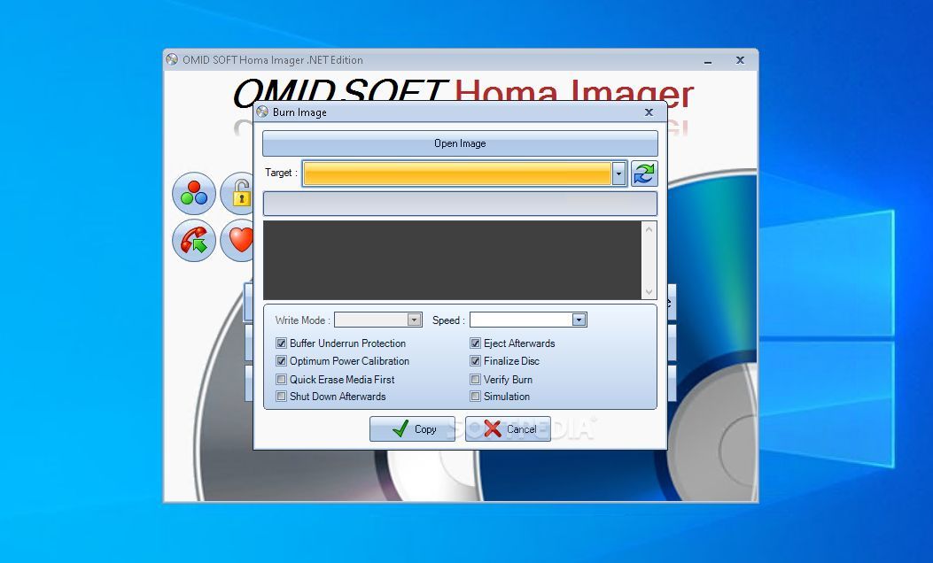Click the disc icon in Burn Image title bar

(x=262, y=112)
